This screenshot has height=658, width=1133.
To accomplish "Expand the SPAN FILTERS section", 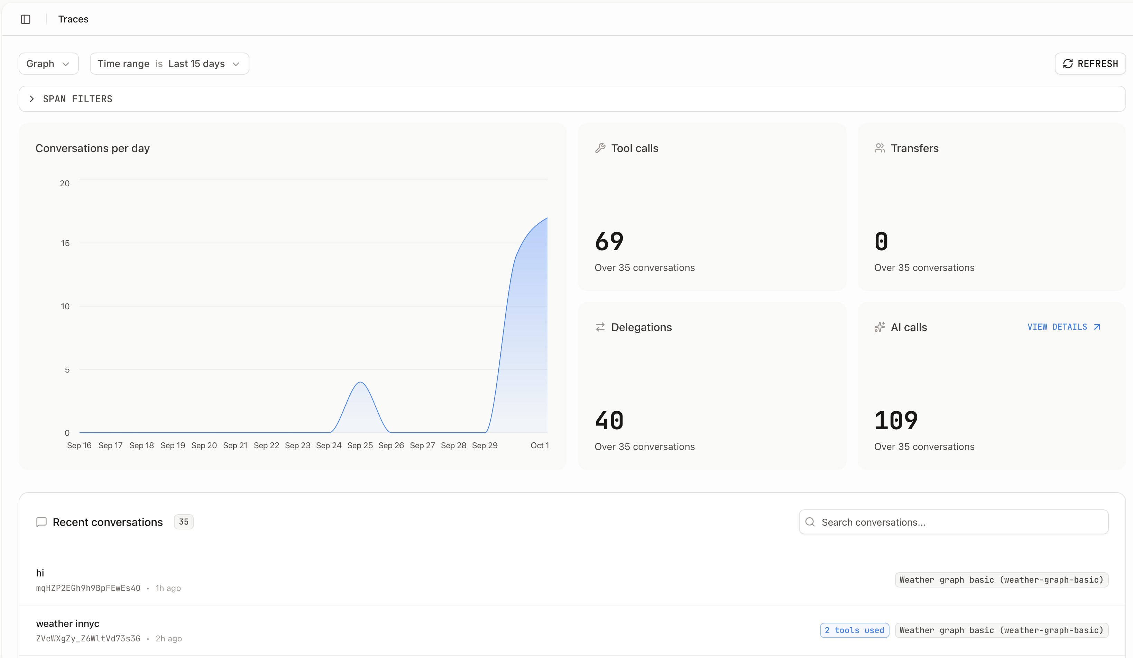I will [x=77, y=99].
